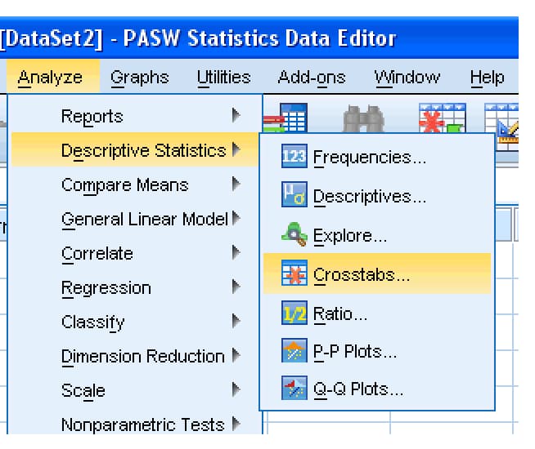This screenshot has height=449, width=535.
Task: Choose Explore... from the submenu
Action: point(377,234)
